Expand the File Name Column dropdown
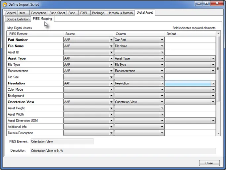226x170 pixels. click(162, 46)
